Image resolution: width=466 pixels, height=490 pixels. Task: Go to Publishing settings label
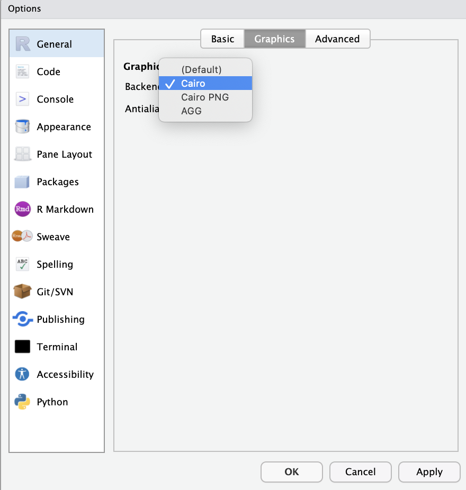pyautogui.click(x=61, y=320)
